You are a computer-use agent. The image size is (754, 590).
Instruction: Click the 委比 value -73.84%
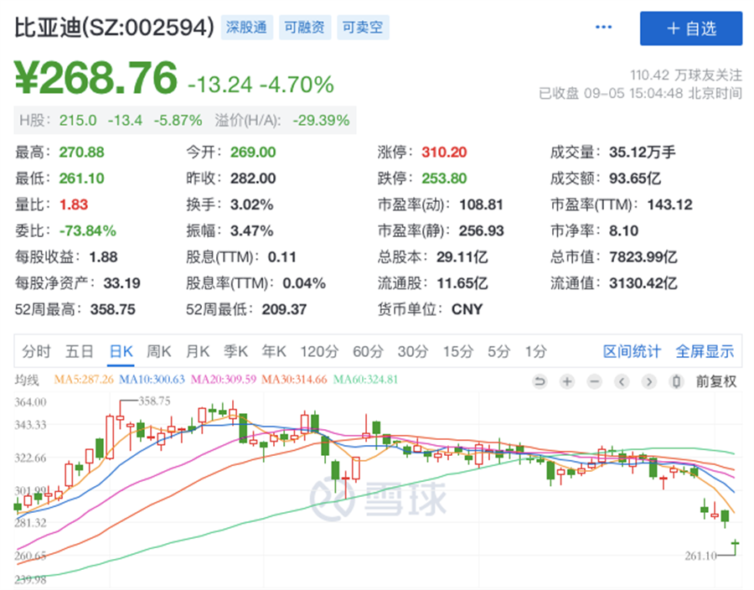[x=87, y=230]
